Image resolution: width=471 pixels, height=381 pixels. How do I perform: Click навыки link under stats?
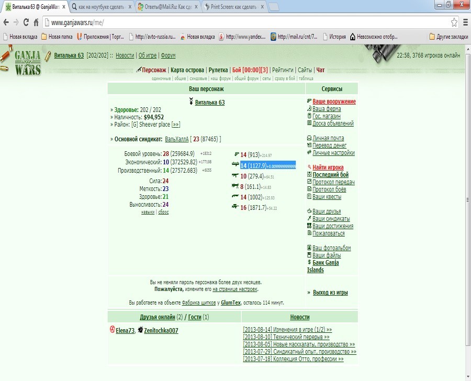click(x=148, y=212)
